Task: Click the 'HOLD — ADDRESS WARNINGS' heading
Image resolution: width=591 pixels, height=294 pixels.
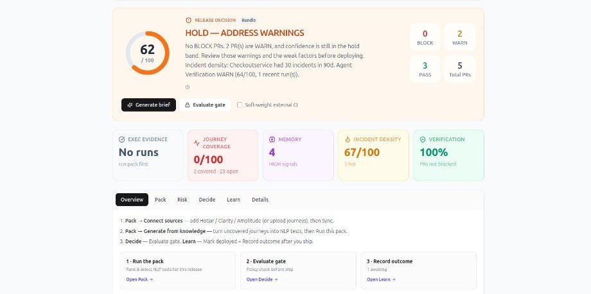Action: tap(245, 33)
